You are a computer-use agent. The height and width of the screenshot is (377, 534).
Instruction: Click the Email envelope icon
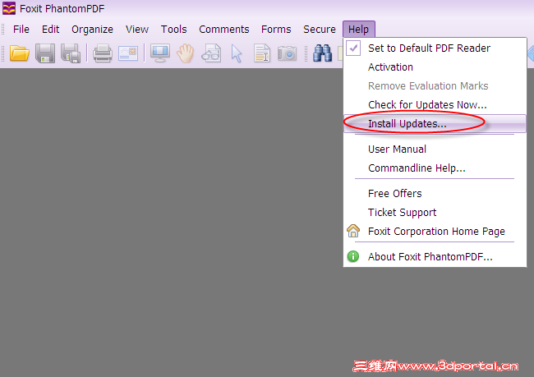click(x=128, y=53)
